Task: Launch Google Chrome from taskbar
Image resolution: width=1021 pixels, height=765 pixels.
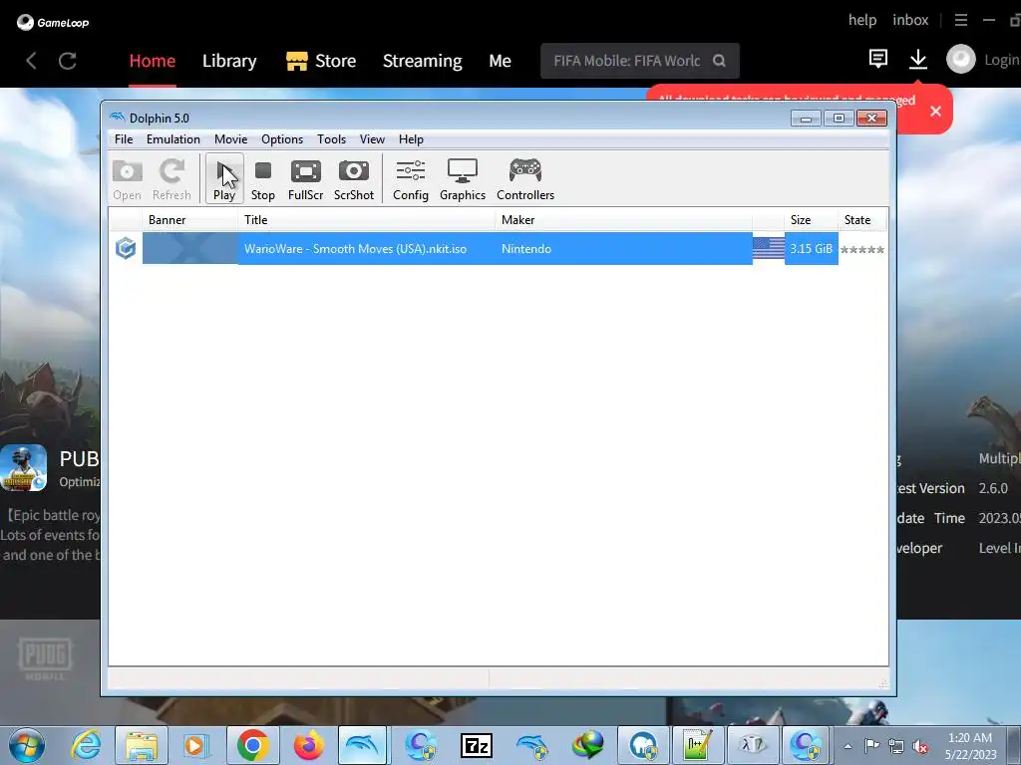Action: tap(252, 745)
